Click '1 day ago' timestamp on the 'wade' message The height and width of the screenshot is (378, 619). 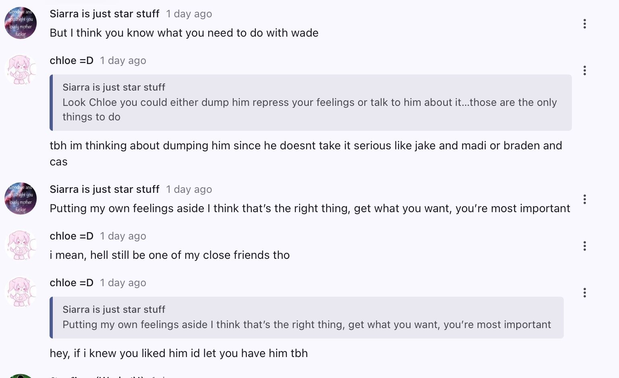point(189,14)
